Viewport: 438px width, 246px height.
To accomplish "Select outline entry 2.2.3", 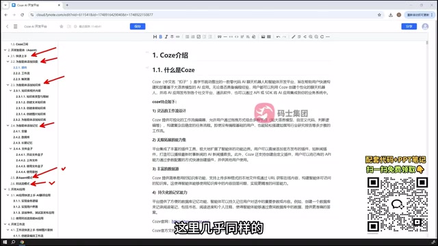I will (x=21, y=79).
